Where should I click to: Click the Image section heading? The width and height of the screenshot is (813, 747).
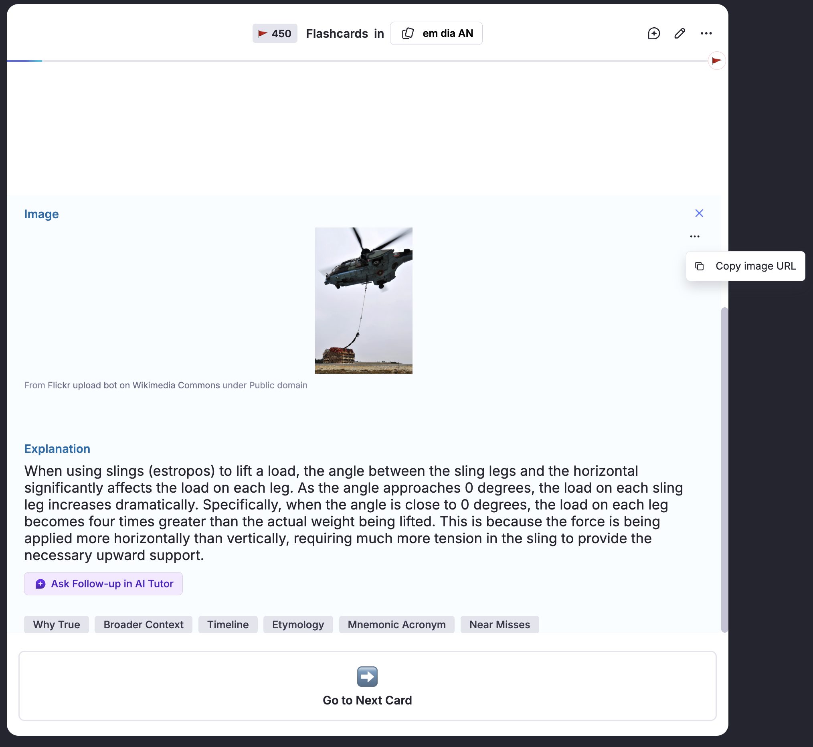(42, 214)
